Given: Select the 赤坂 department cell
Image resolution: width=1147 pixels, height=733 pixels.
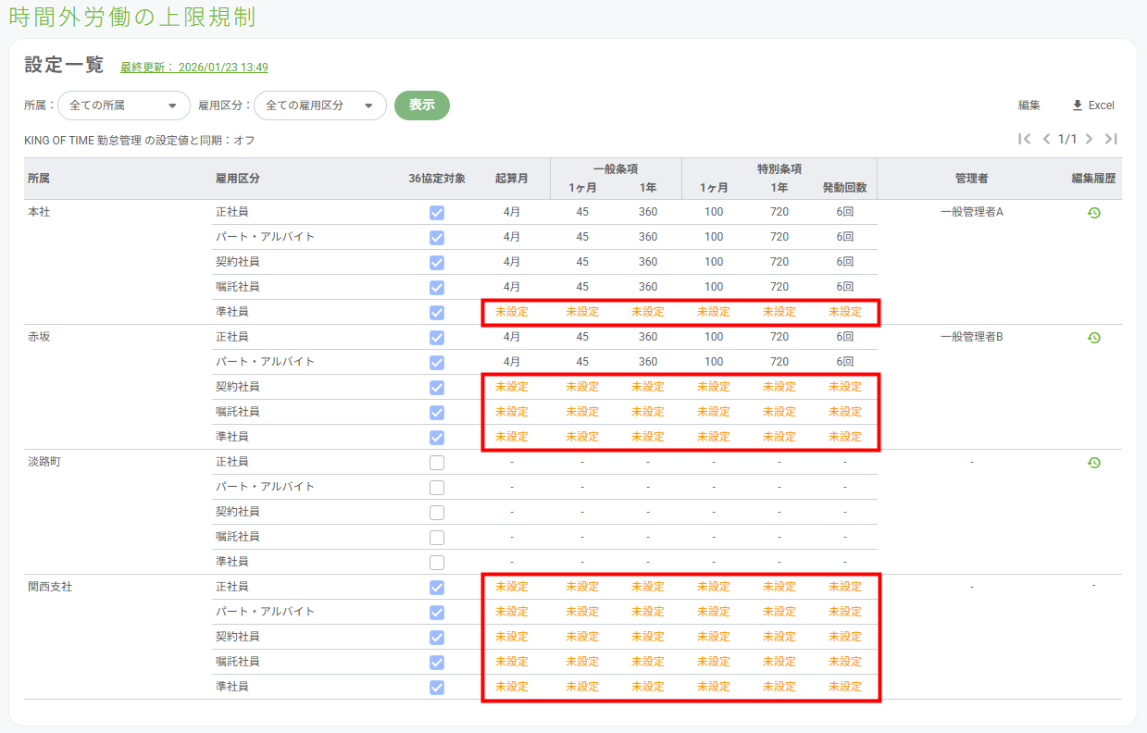Looking at the screenshot, I should coord(39,337).
